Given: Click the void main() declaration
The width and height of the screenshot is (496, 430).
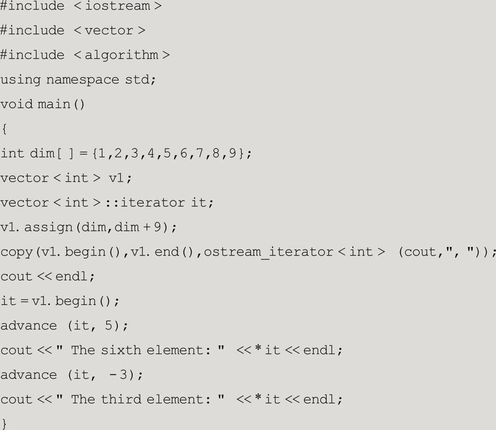Looking at the screenshot, I should [x=43, y=104].
